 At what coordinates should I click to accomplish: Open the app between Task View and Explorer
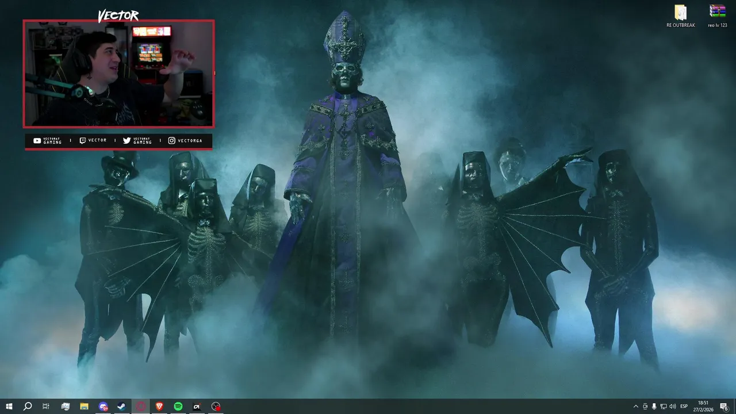tap(65, 407)
